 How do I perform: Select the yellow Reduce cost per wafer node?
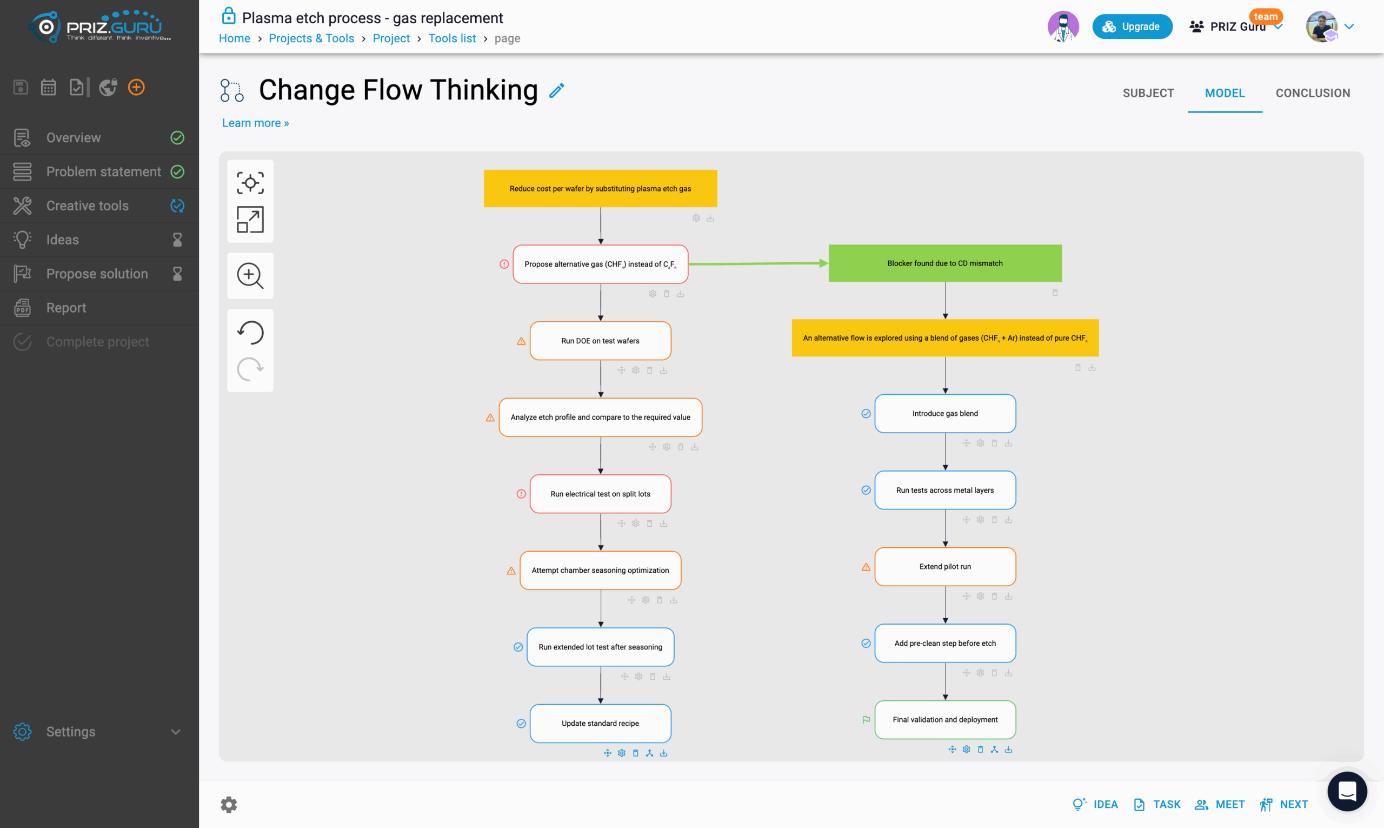600,188
